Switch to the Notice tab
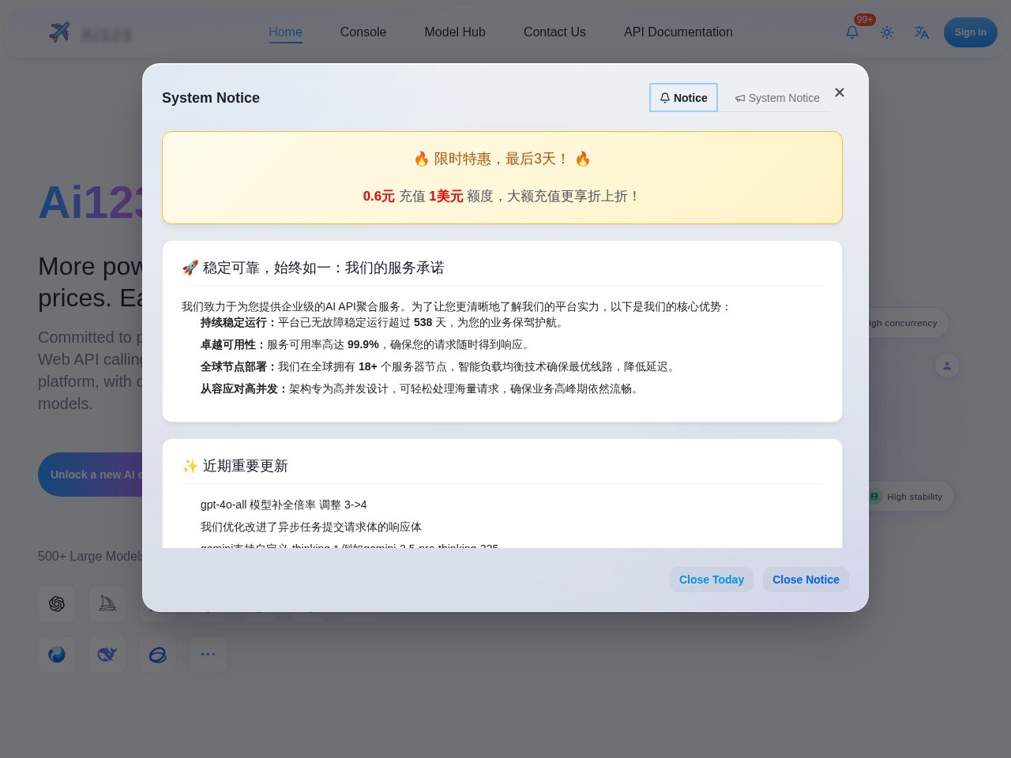 (x=683, y=98)
